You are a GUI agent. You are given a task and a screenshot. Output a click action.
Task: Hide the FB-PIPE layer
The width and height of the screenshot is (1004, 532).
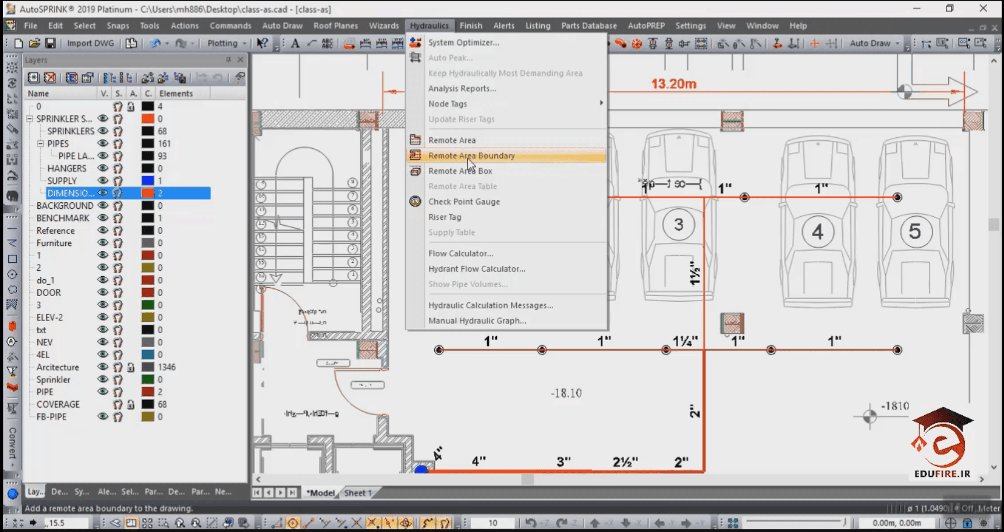click(x=103, y=416)
